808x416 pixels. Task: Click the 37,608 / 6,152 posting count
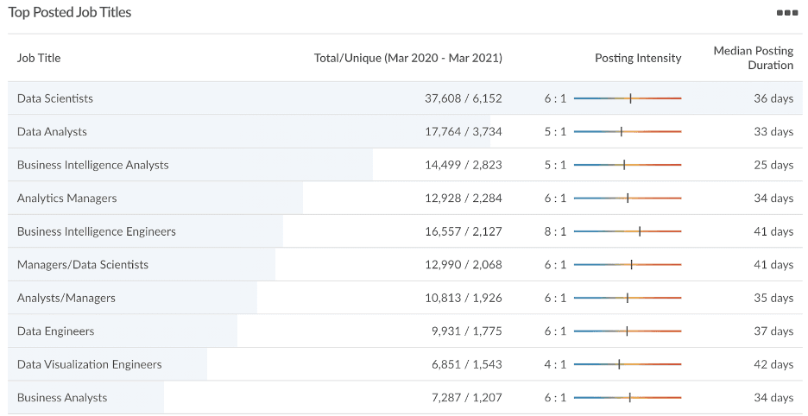[x=464, y=98]
